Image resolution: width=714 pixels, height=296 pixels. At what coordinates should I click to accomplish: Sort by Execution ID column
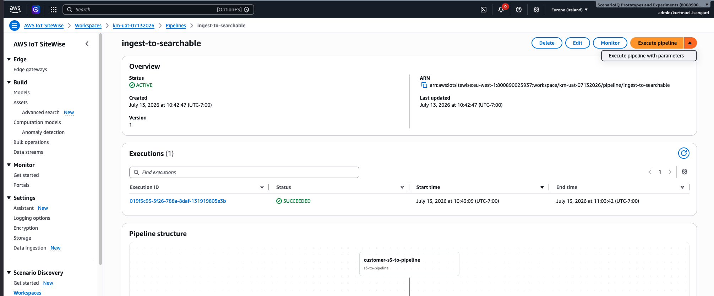tap(262, 187)
